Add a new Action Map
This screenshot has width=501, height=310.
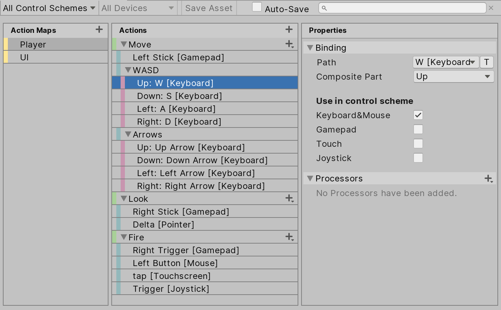(99, 30)
